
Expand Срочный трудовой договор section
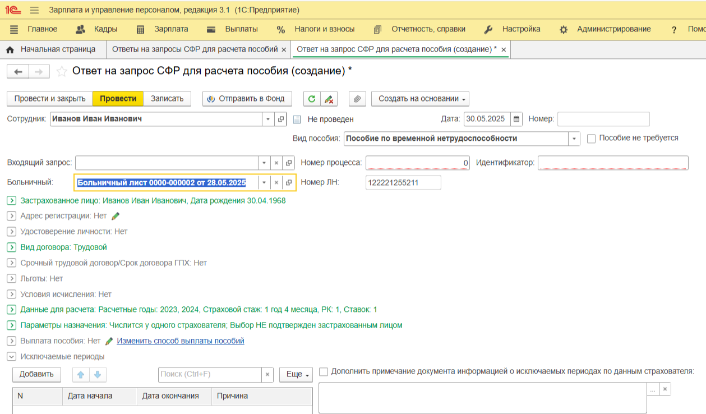coord(11,263)
